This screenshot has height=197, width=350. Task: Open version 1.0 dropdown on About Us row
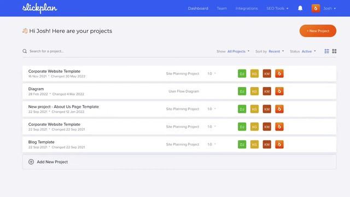click(x=212, y=109)
